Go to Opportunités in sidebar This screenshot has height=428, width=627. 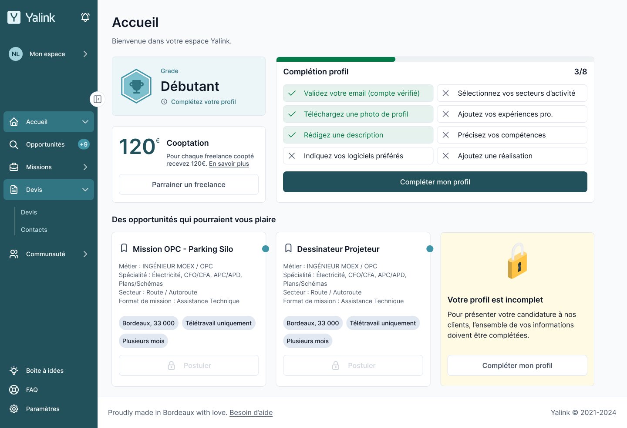[x=45, y=144]
